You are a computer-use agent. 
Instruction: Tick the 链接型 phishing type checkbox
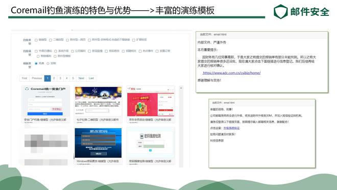(36, 40)
